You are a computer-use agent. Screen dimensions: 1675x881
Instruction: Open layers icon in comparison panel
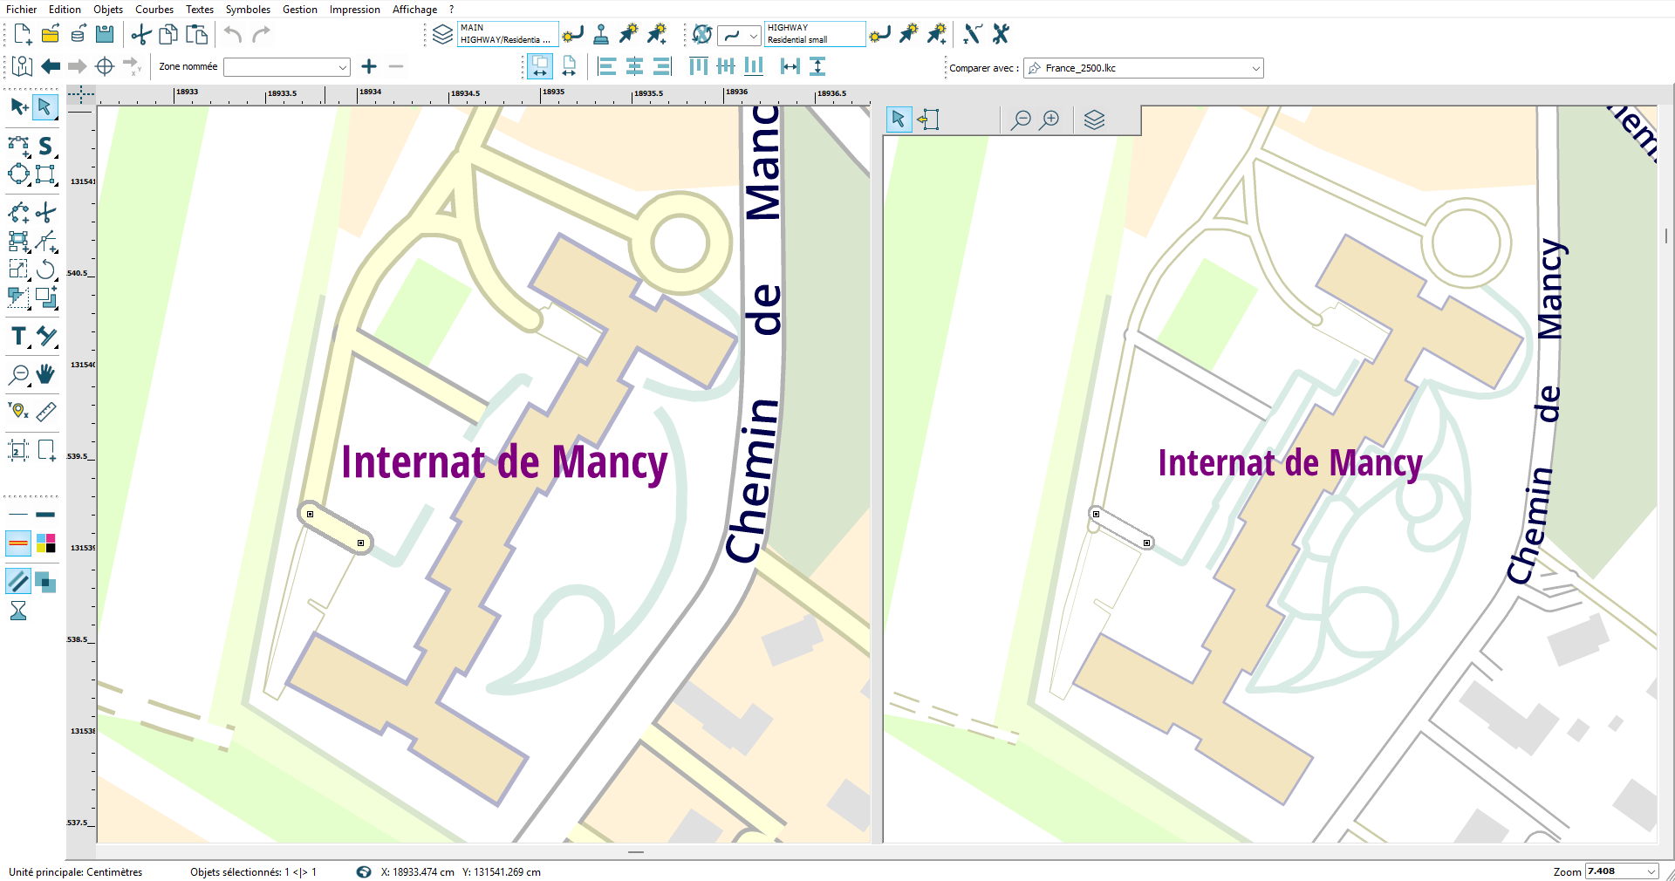[x=1094, y=120]
